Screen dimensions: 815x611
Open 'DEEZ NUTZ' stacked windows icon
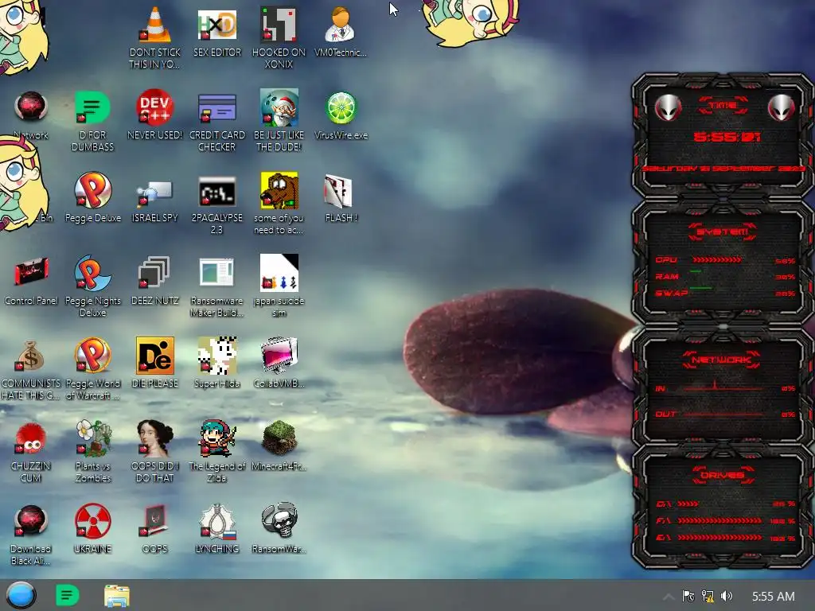coord(155,272)
